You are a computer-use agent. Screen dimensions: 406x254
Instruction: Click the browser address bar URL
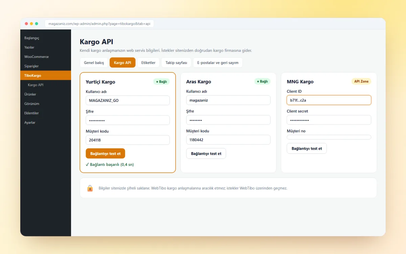[x=99, y=24]
